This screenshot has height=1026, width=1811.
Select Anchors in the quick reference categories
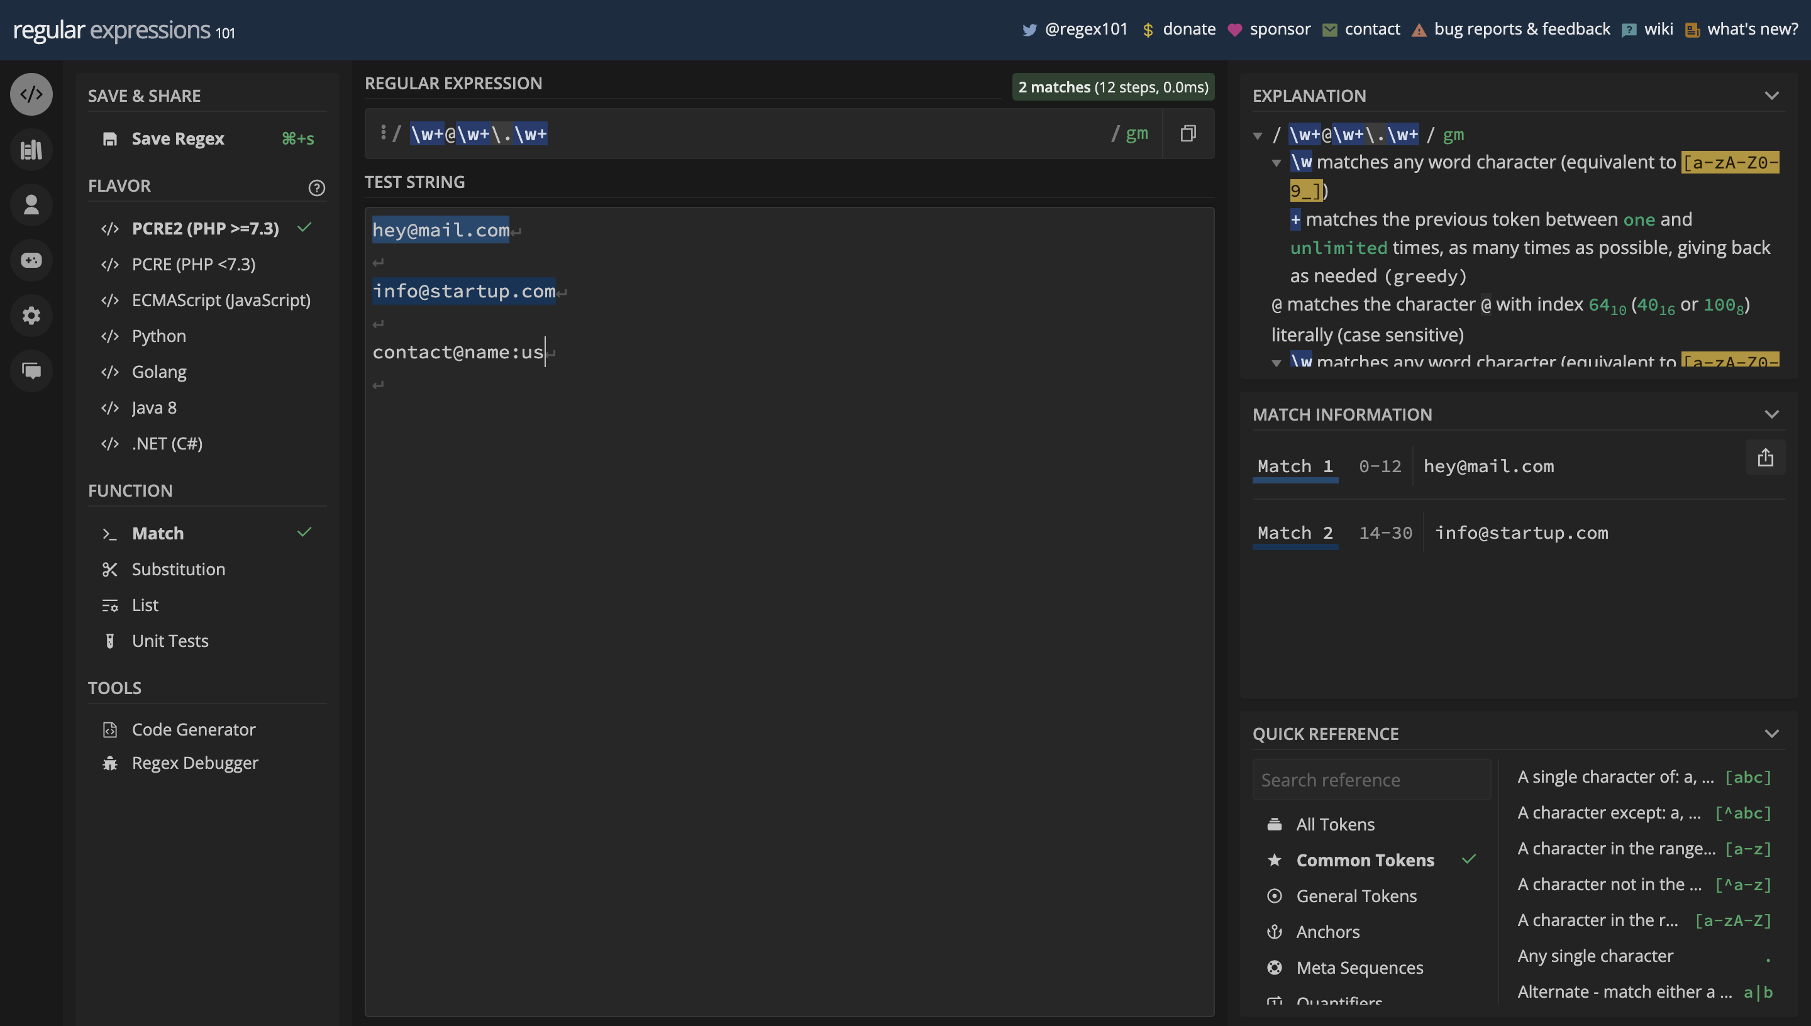click(x=1327, y=932)
